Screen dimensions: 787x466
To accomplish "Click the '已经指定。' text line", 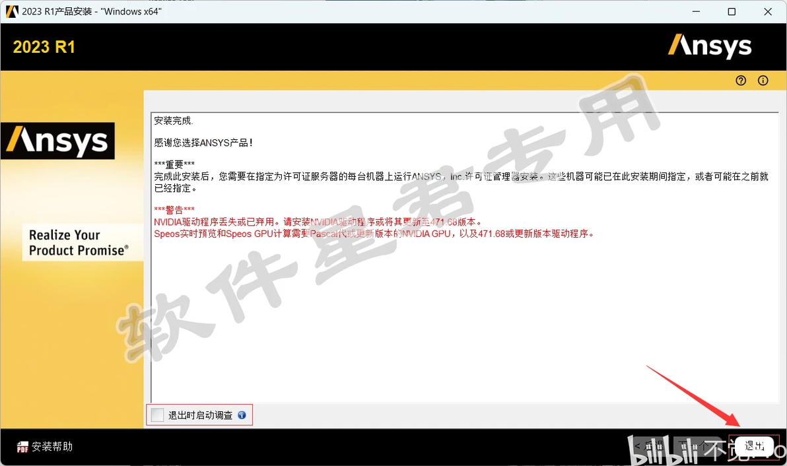I will click(x=176, y=189).
